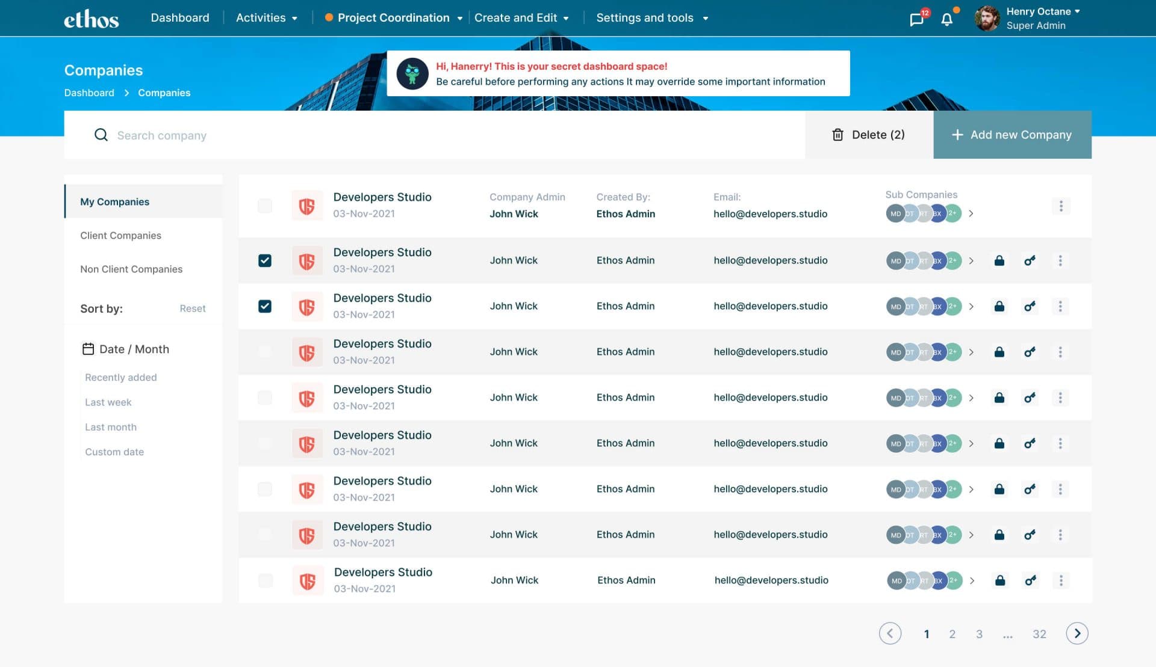
Task: Click the Search company input field
Action: pos(421,135)
